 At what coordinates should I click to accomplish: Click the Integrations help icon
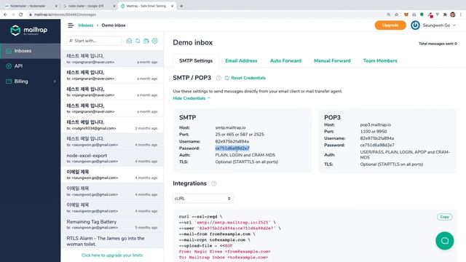[x=213, y=183]
